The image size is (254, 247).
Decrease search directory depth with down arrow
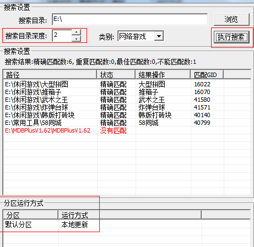coord(76,39)
